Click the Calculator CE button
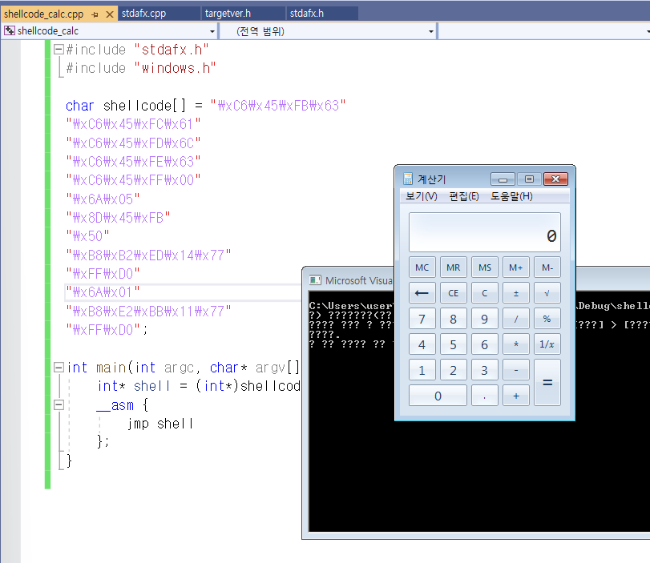The width and height of the screenshot is (650, 563). tap(453, 293)
